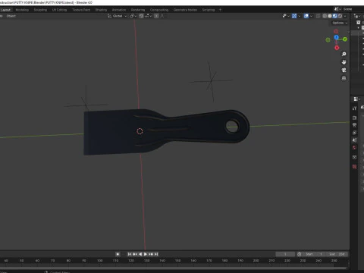The width and height of the screenshot is (364, 273).
Task: Click the Start frame field
Action: 315,254
